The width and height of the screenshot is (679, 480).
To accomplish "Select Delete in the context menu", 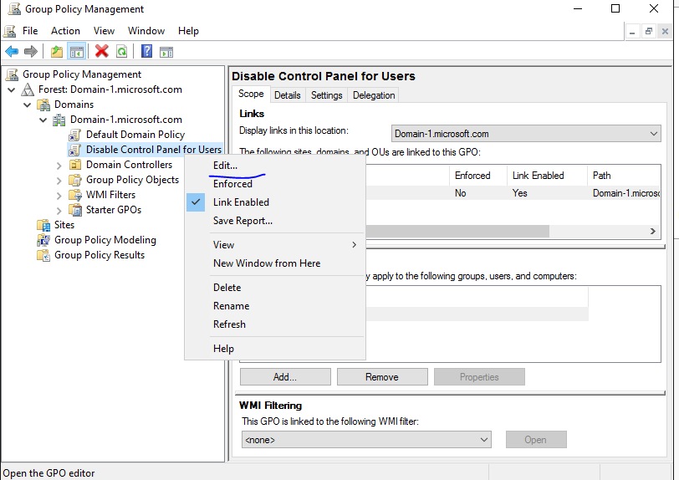I will click(227, 287).
